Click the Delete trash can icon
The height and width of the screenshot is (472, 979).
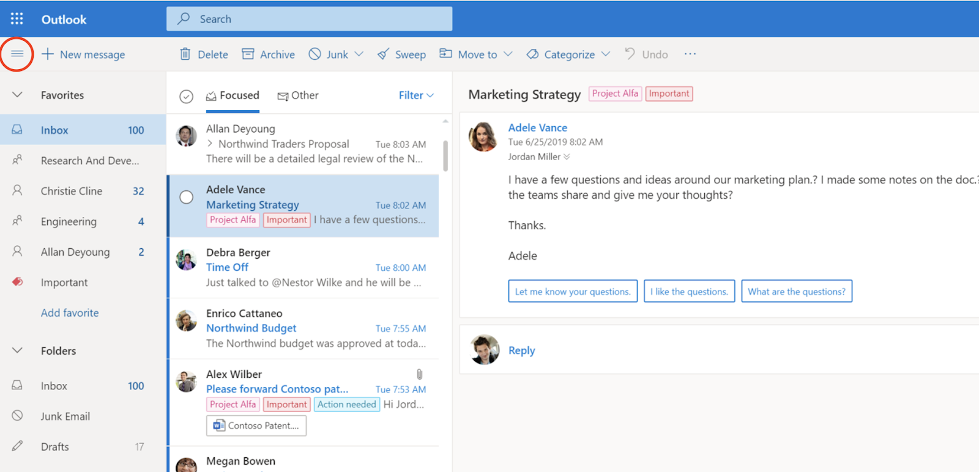(185, 54)
